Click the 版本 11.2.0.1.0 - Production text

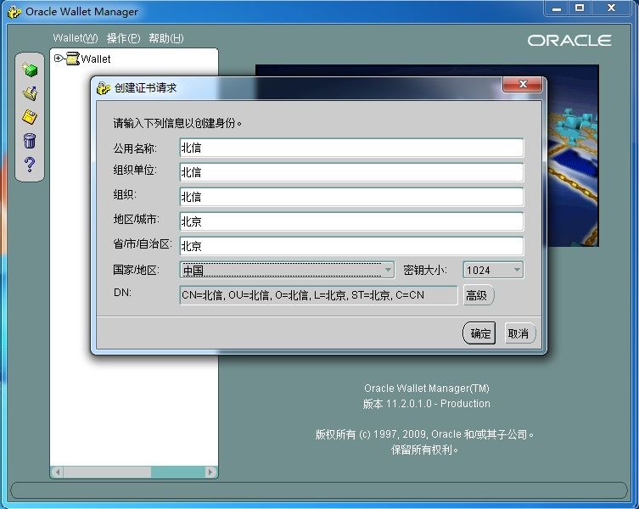(426, 404)
